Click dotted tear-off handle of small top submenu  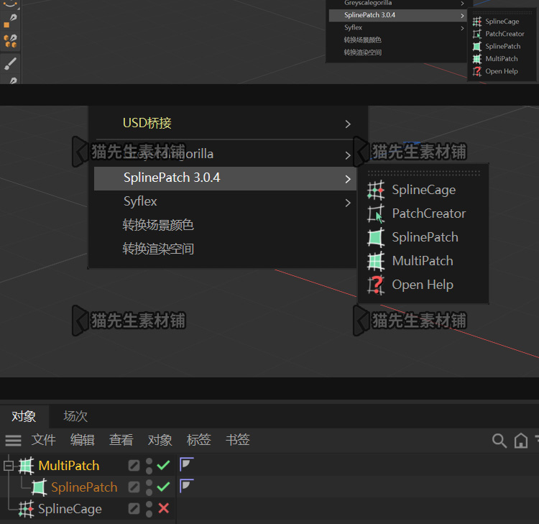click(x=502, y=12)
